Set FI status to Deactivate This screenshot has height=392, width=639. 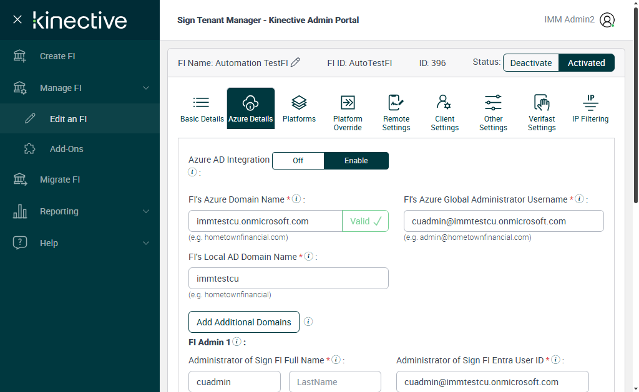coord(531,63)
